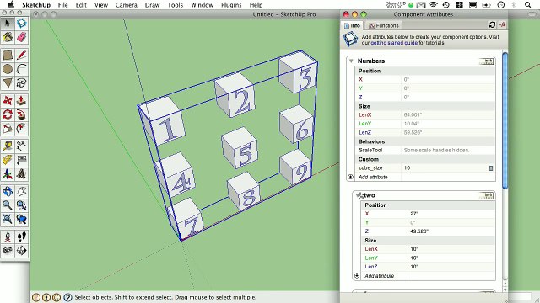Open Spotlight search in the menu bar
Screen dimensions: 540x303
coord(527,5)
